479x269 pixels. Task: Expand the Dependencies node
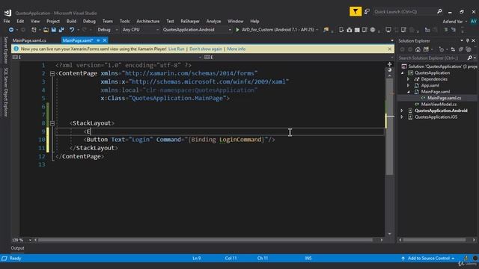pos(408,79)
